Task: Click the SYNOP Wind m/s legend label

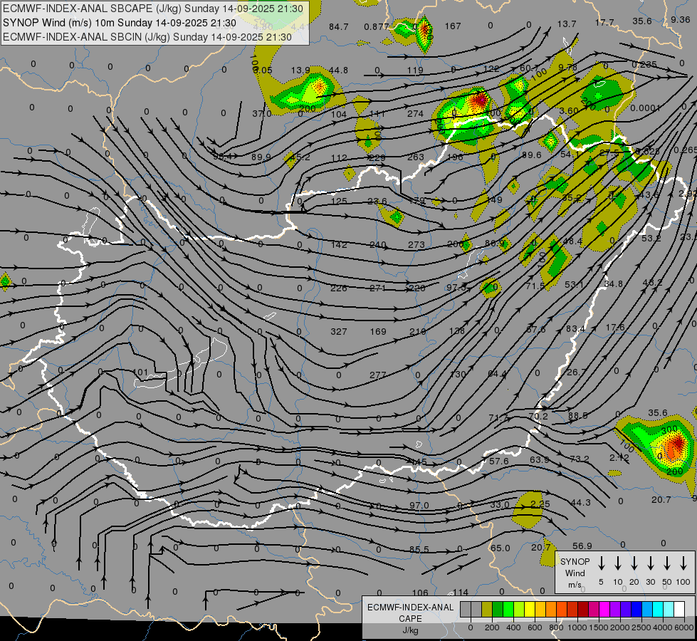Action: pyautogui.click(x=575, y=573)
